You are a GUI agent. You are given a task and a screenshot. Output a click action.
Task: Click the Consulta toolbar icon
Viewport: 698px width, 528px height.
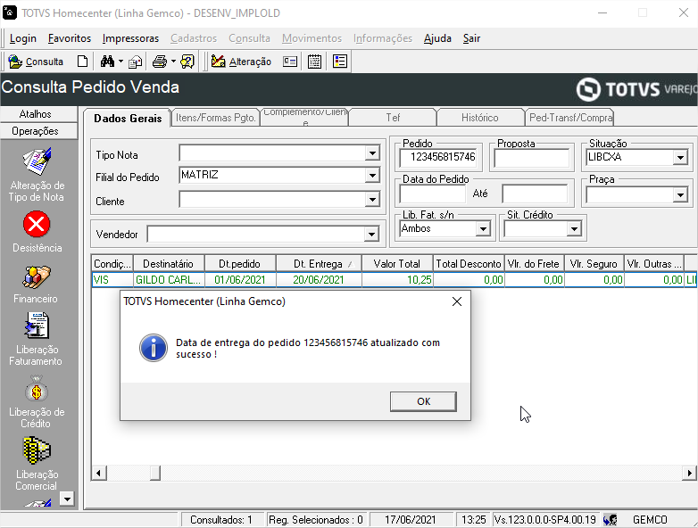[x=36, y=62]
